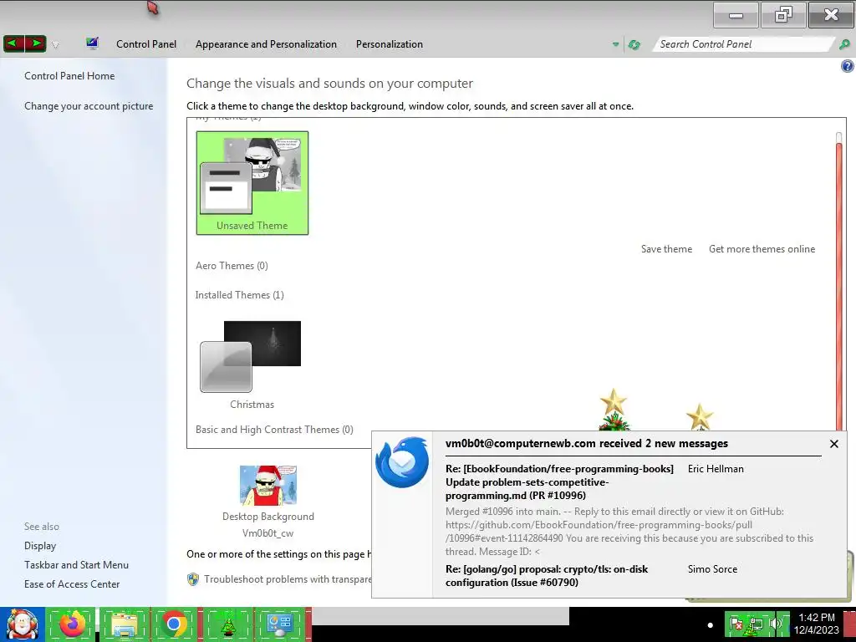Click the Thunderbird logo in notification
The image size is (856, 642).
pyautogui.click(x=402, y=461)
